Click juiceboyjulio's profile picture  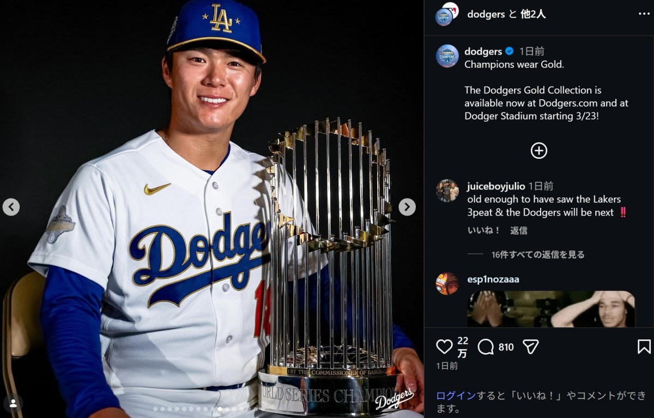click(447, 190)
